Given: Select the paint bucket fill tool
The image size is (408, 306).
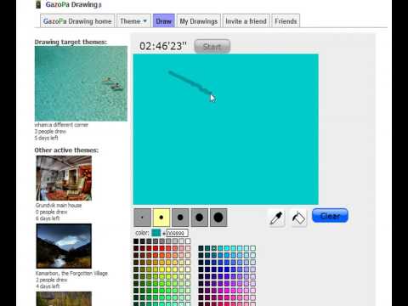Looking at the screenshot, I should [298, 218].
